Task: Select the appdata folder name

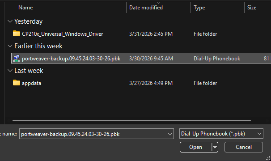Action: tap(31, 83)
